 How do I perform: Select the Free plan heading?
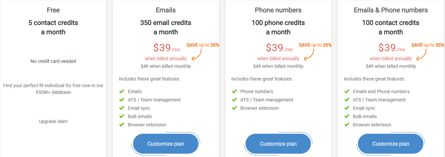coord(53,10)
